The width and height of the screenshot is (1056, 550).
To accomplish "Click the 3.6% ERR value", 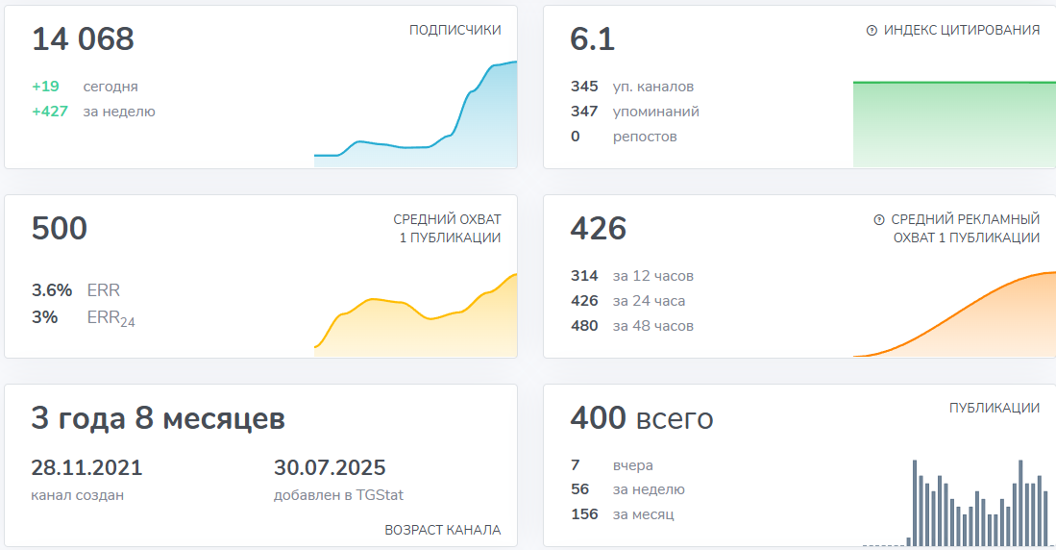I will pos(52,290).
